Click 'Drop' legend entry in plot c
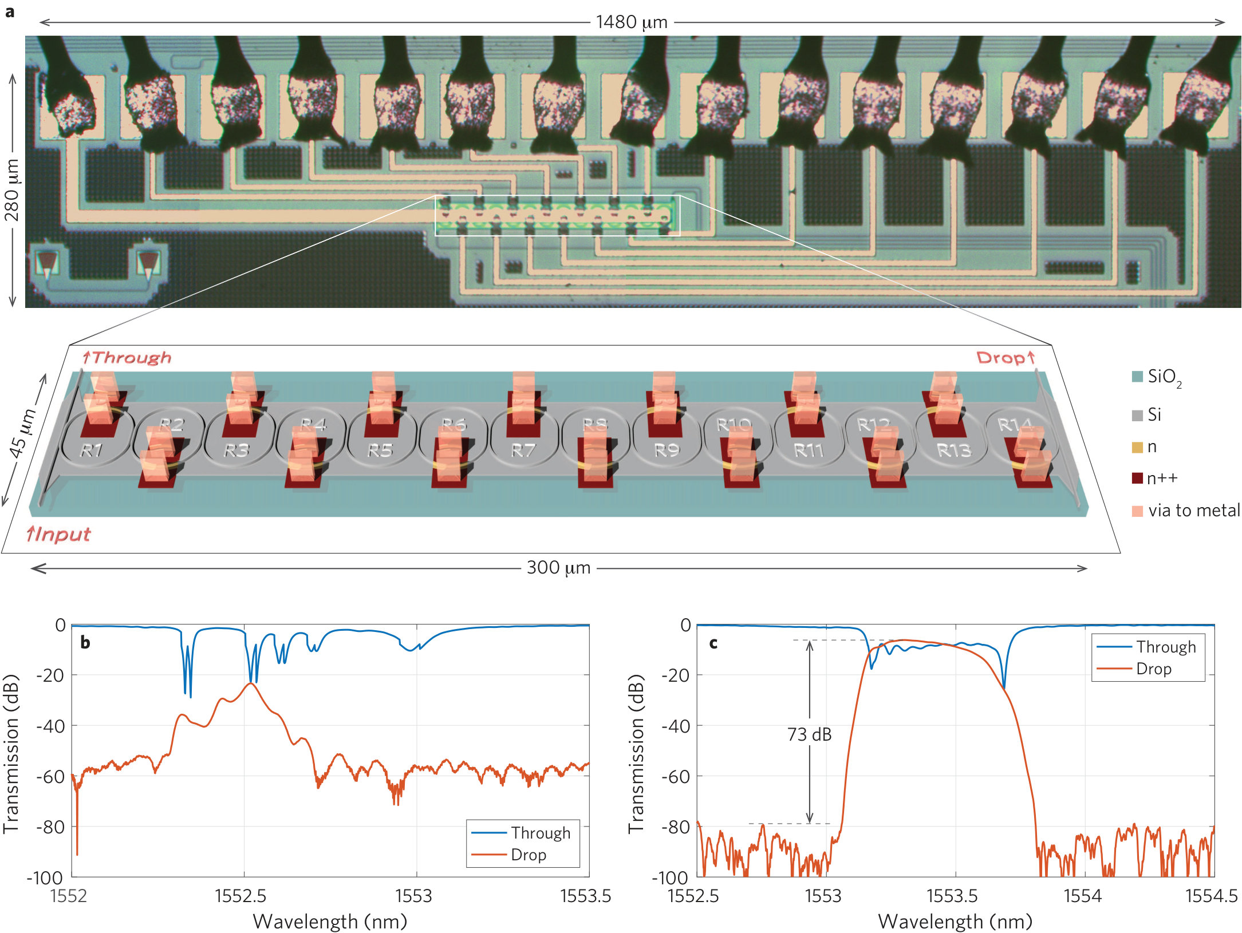Screen dimensions: 1242x933 pyautogui.click(x=1134, y=669)
